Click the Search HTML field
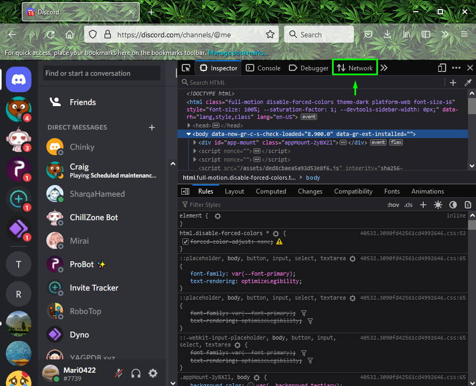The image size is (476, 386). (x=311, y=83)
